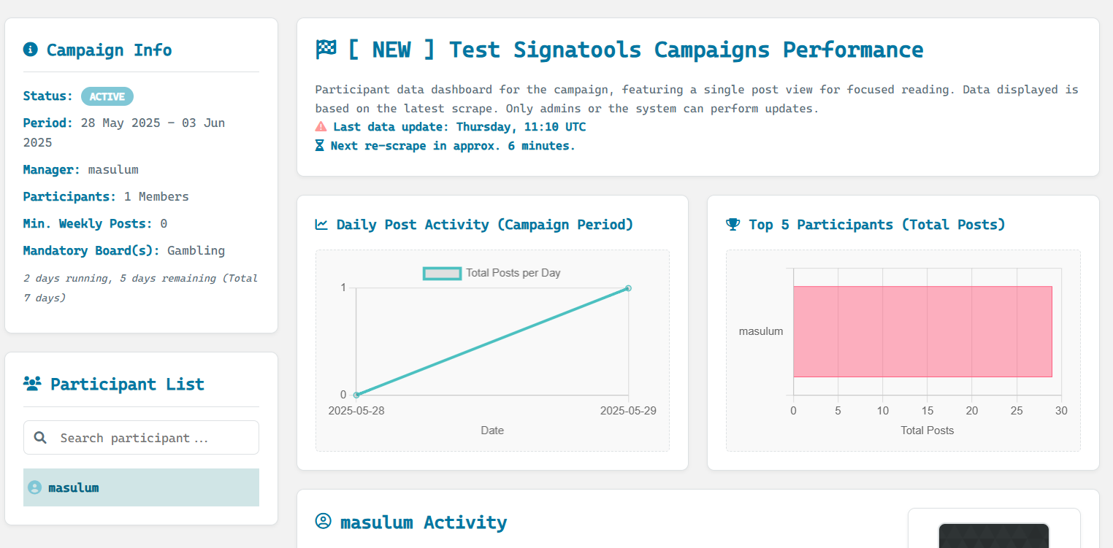Click the hourglass icon beside Next re-scrape
Viewport: 1113px width, 548px height.
[x=320, y=145]
